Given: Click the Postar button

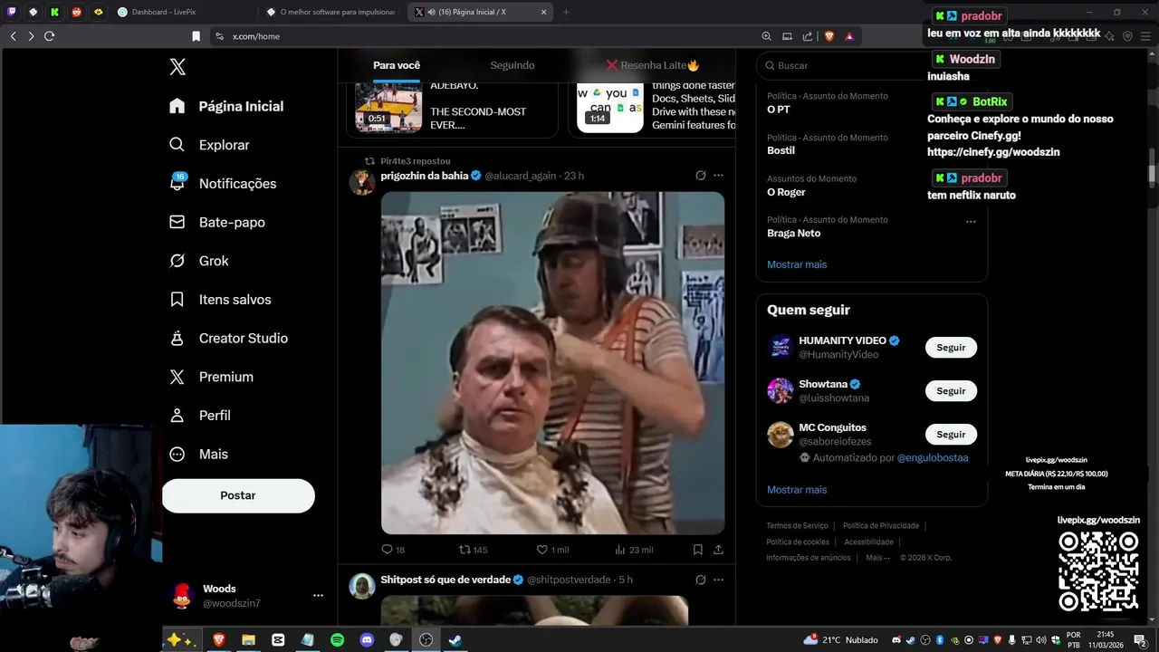Looking at the screenshot, I should click(238, 495).
